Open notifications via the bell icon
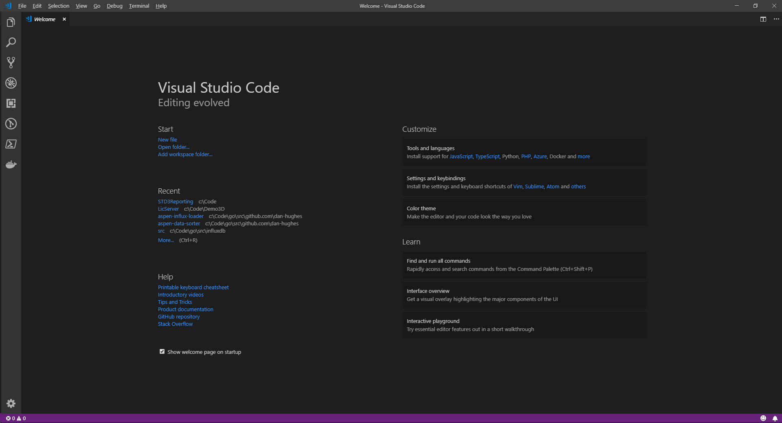Screen dimensions: 782x423 (775, 418)
